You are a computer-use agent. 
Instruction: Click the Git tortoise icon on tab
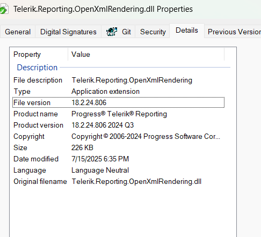[112, 32]
